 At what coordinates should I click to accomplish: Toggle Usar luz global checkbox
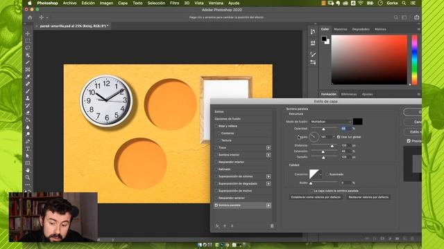[339, 137]
